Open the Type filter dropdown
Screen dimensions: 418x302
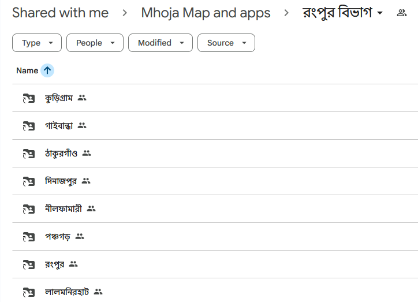[37, 43]
